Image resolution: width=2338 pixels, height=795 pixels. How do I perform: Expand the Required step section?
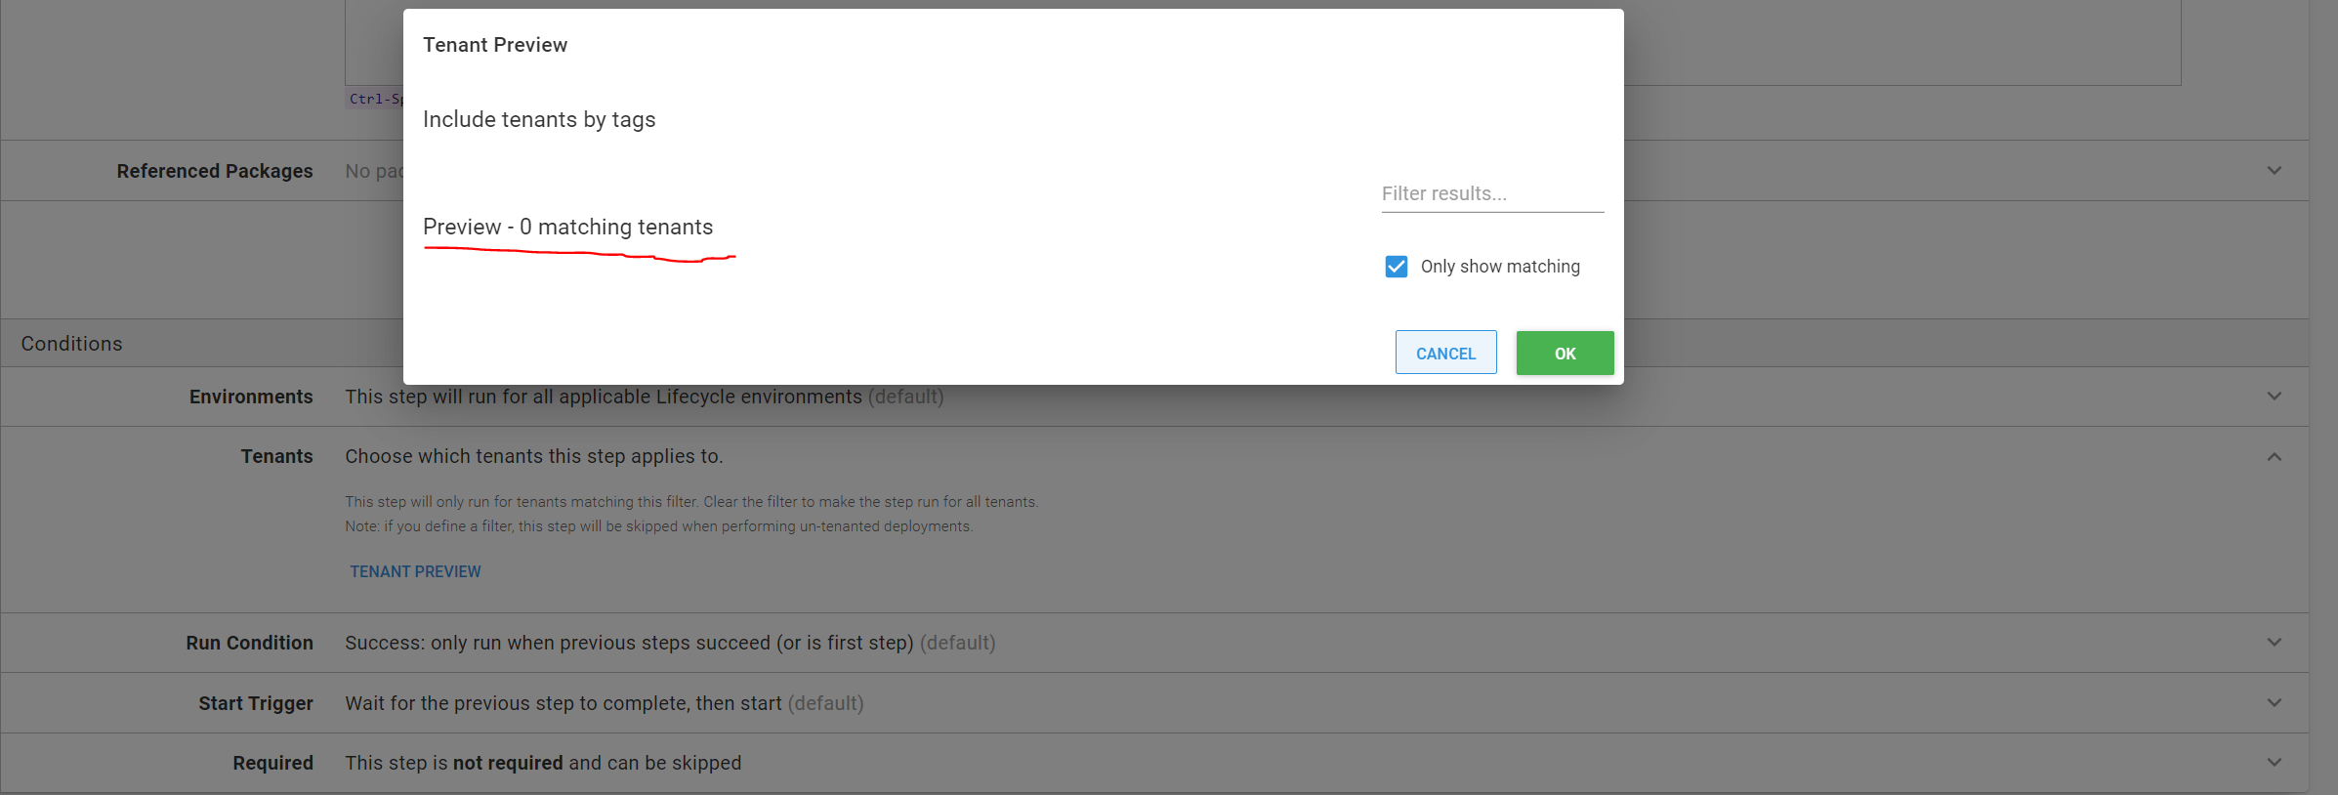point(2274,762)
